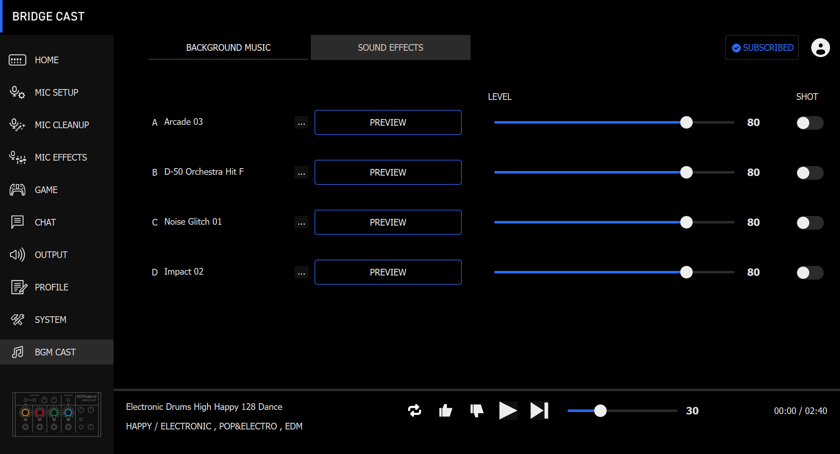Adjust the level slider for Arcade 03
The image size is (840, 454).
point(614,122)
